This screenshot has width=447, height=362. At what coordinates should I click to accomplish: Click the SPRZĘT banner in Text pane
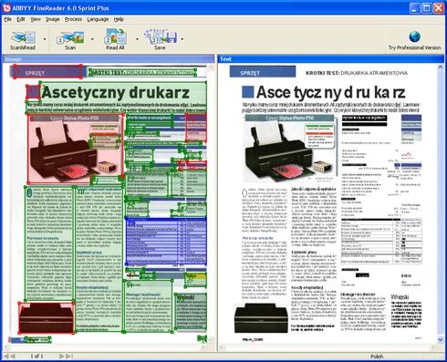pos(263,72)
